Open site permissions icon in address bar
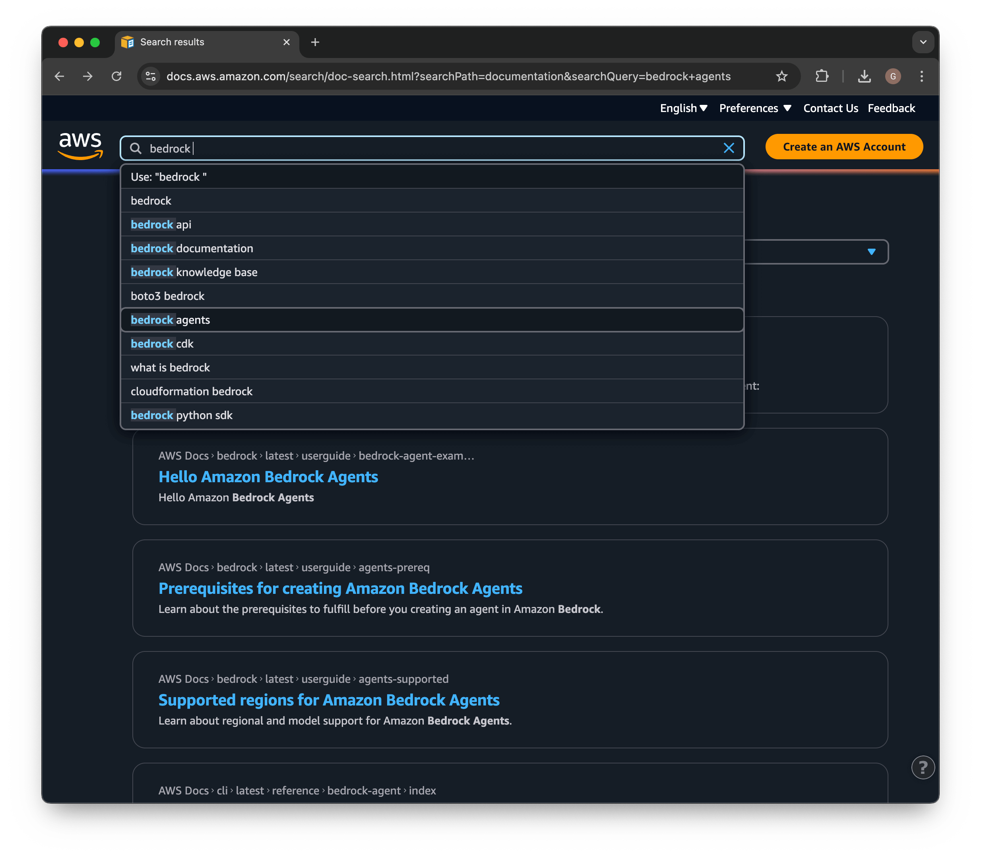981x858 pixels. (x=150, y=76)
